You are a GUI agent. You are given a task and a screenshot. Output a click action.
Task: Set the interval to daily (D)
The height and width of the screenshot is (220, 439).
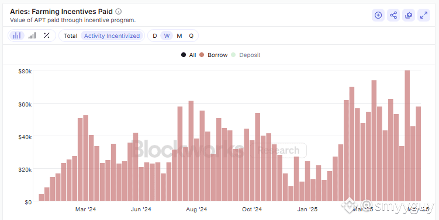point(154,36)
